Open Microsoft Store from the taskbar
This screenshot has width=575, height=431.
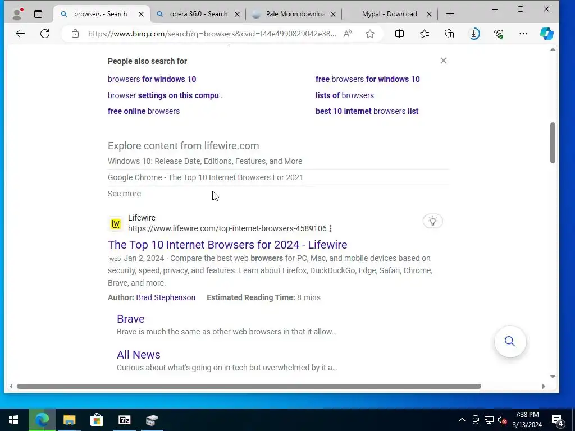[x=97, y=420]
